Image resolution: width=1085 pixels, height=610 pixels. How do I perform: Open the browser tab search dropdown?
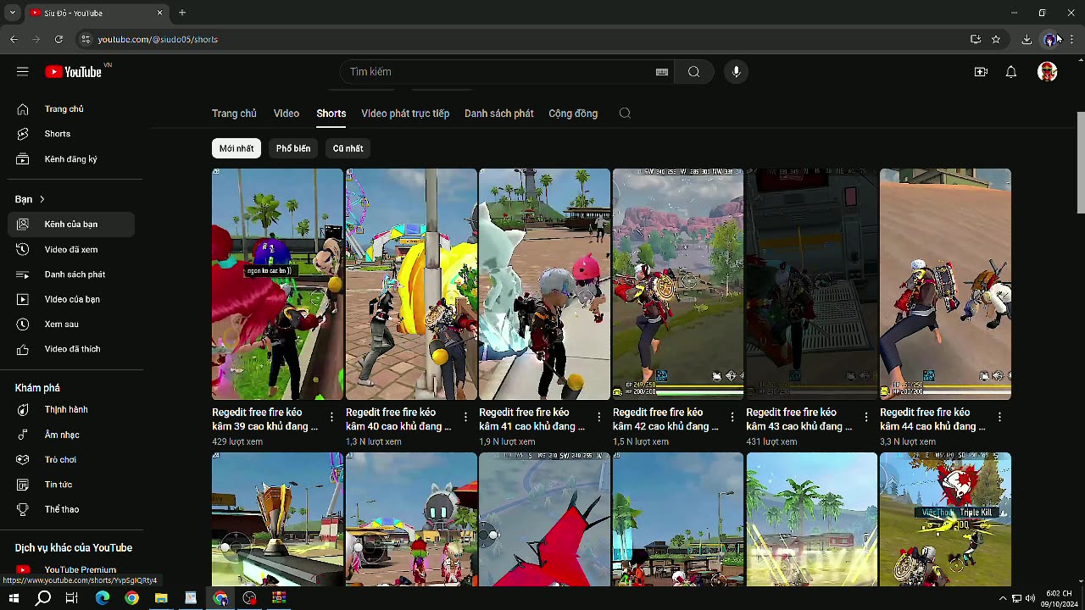pyautogui.click(x=13, y=13)
